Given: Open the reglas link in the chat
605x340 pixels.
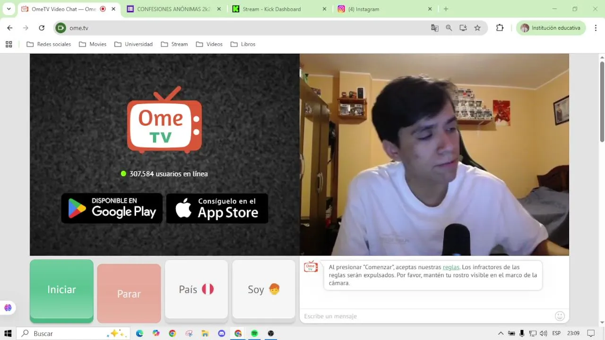Looking at the screenshot, I should [x=451, y=267].
